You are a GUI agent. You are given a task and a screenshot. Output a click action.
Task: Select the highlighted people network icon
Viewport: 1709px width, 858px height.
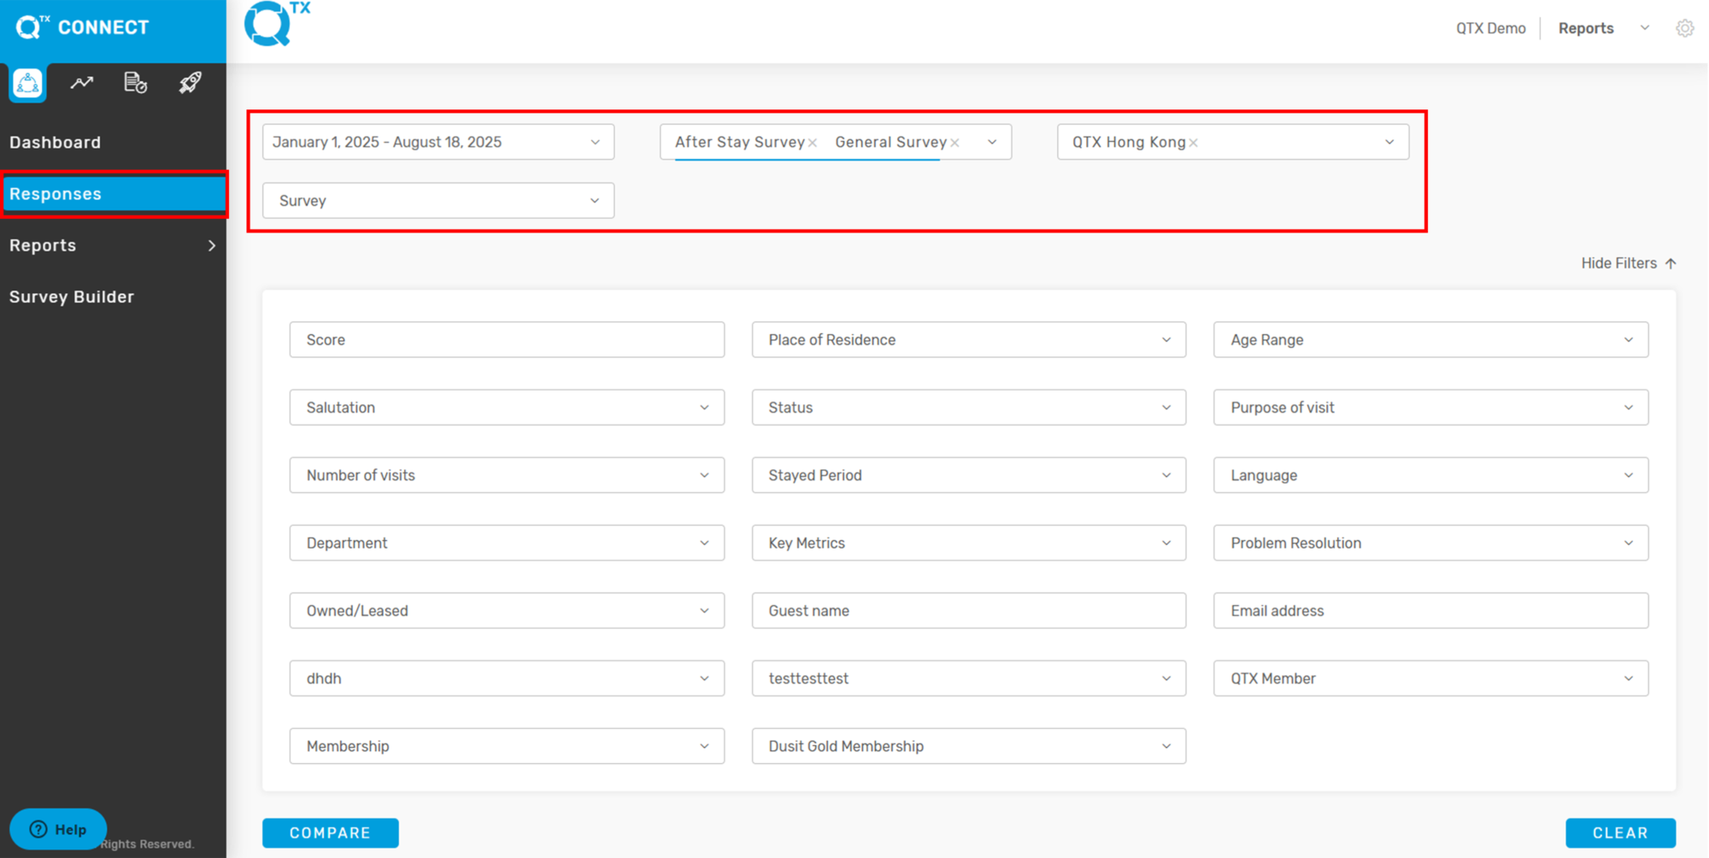27,84
